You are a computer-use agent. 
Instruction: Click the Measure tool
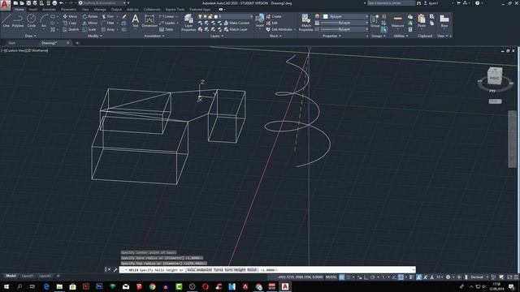(x=397, y=21)
